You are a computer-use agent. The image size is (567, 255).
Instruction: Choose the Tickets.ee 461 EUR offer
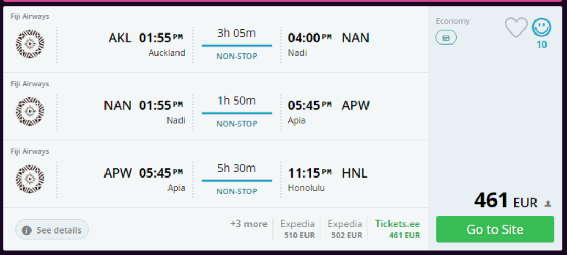pos(397,229)
